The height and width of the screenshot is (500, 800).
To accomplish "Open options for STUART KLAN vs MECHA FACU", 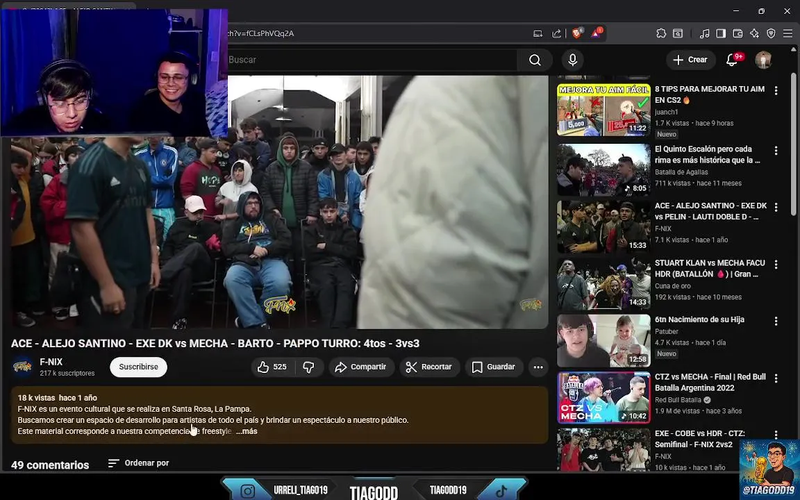I will pos(776,265).
